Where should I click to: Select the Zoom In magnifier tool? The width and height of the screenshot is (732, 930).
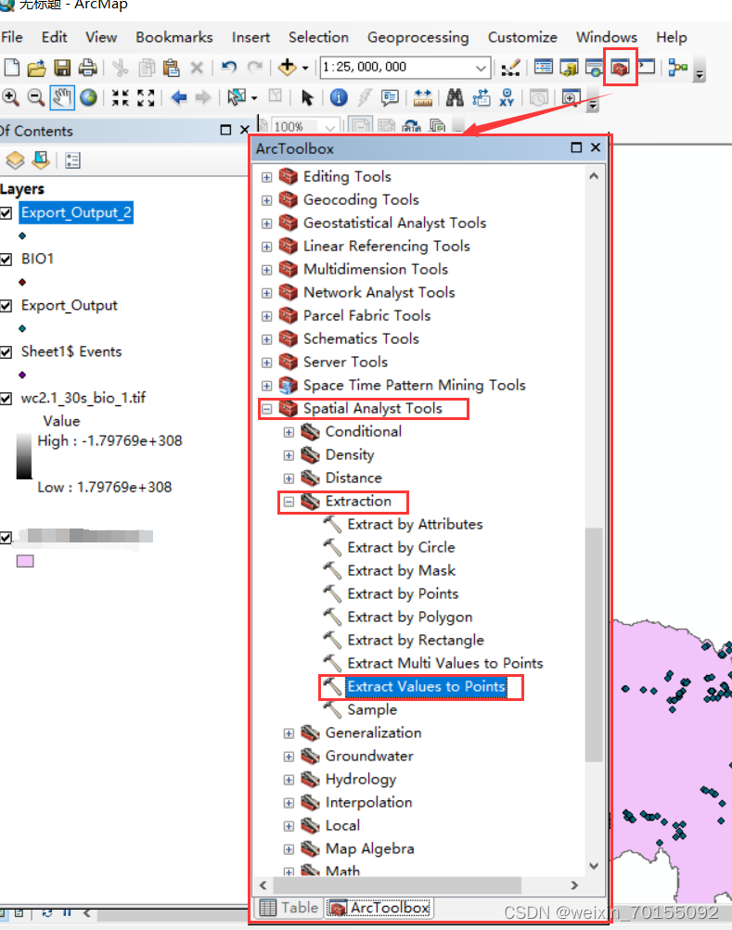(10, 97)
